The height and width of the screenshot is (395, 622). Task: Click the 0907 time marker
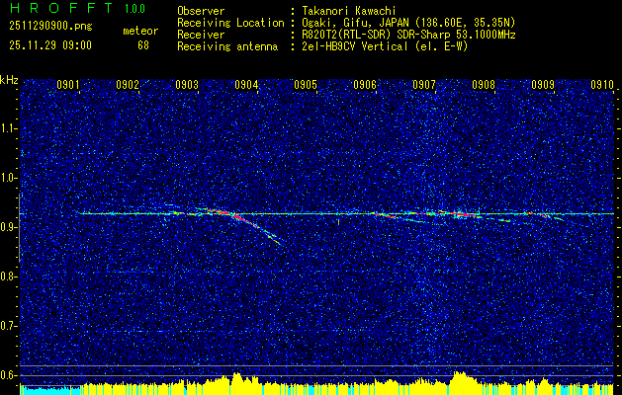point(424,84)
